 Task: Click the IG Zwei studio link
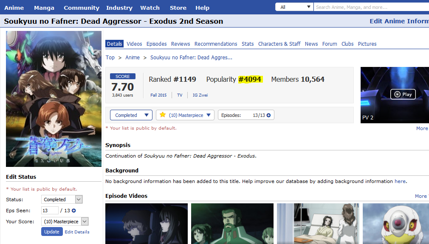(200, 95)
